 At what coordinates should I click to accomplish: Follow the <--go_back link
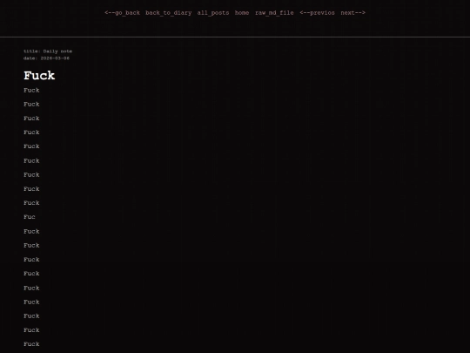pos(123,13)
